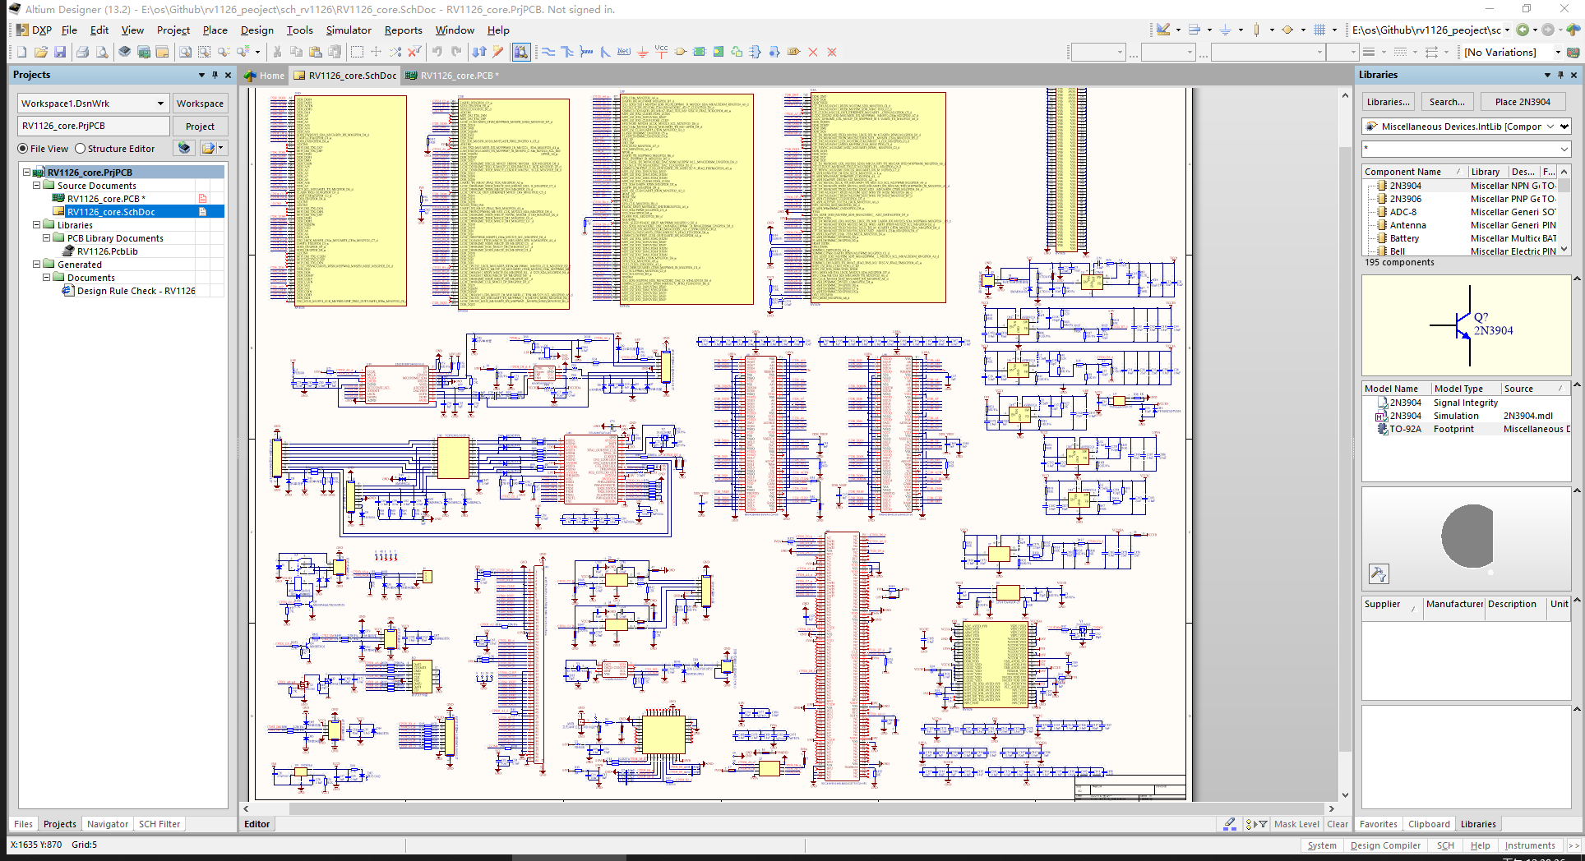Click the Place Bus tool icon

point(567,52)
